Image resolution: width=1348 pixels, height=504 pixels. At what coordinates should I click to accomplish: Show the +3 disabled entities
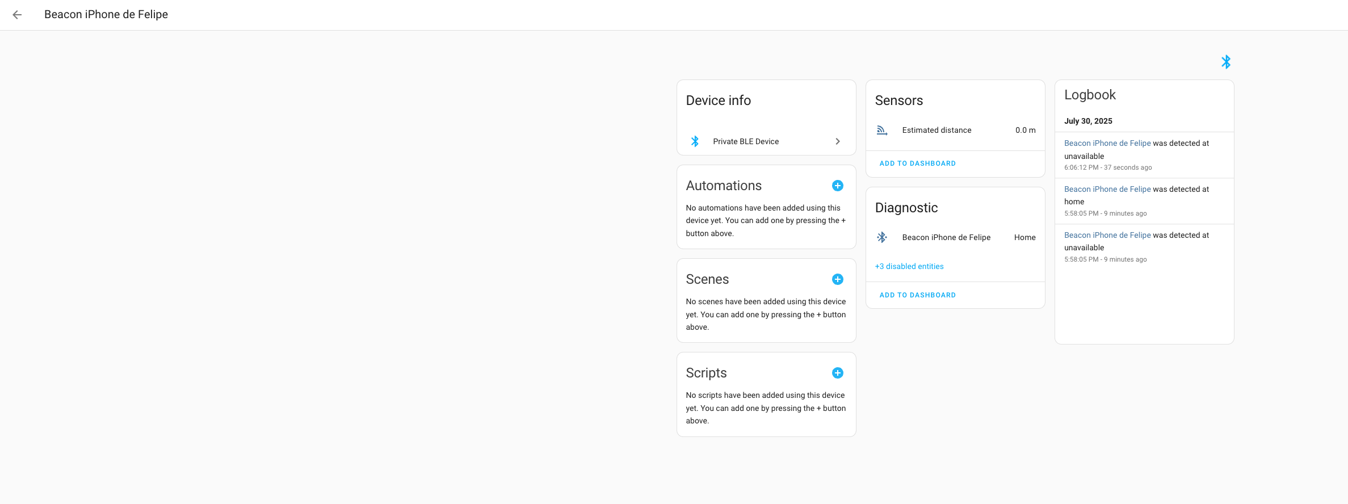point(909,266)
